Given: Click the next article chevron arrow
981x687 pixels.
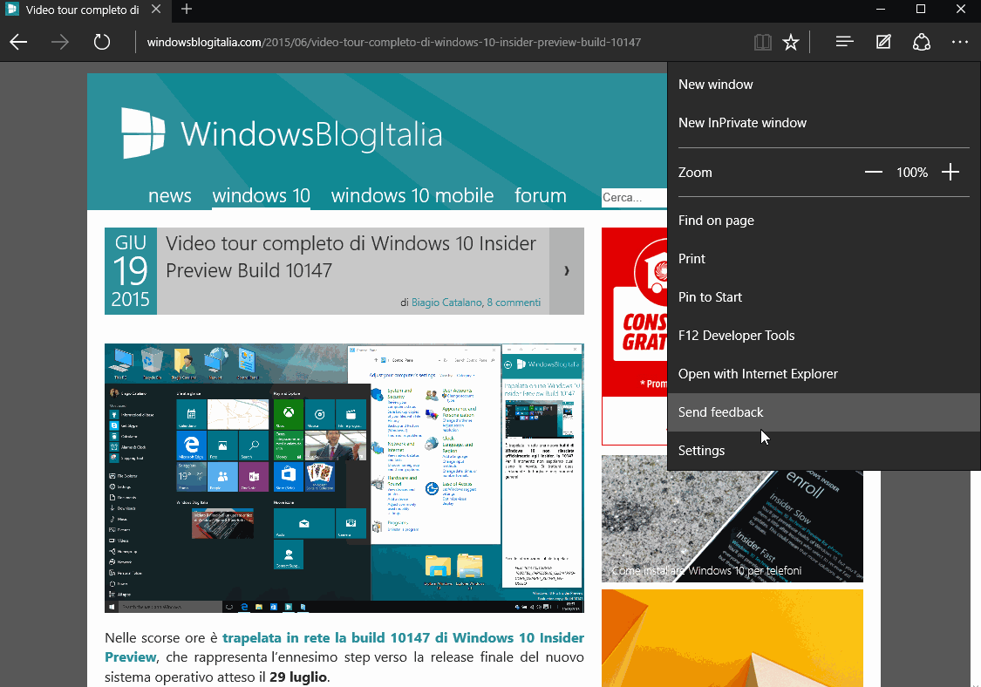Looking at the screenshot, I should tap(566, 271).
